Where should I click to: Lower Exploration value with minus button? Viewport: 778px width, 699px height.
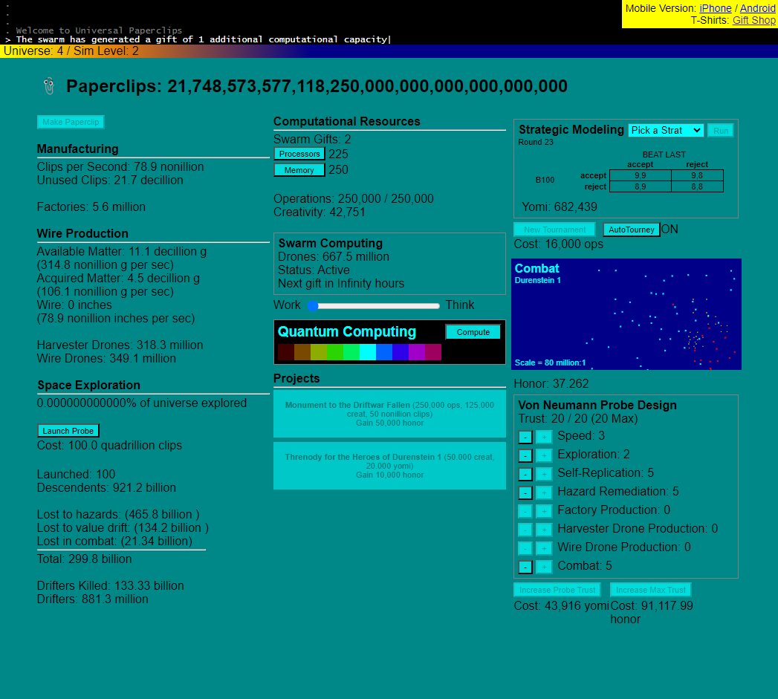coord(525,455)
